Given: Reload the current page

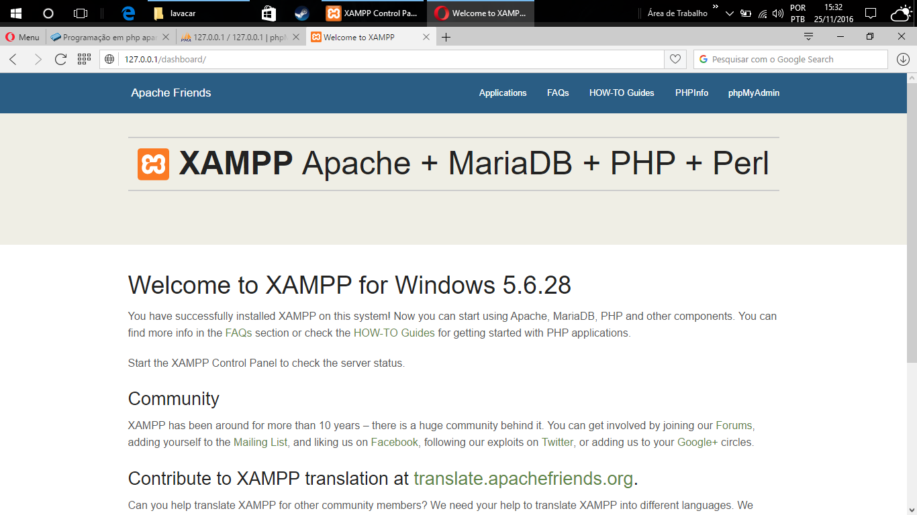Looking at the screenshot, I should [x=60, y=59].
